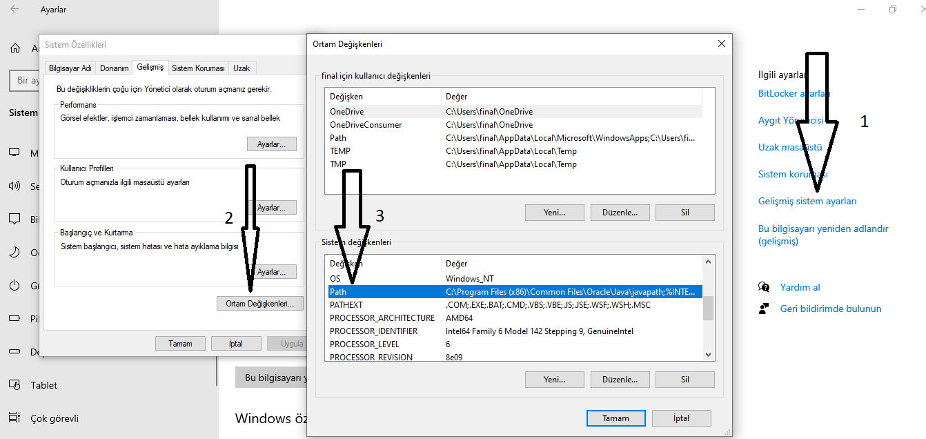Click the Geri bildirimde bulunun person icon
The width and height of the screenshot is (926, 439).
click(x=764, y=309)
